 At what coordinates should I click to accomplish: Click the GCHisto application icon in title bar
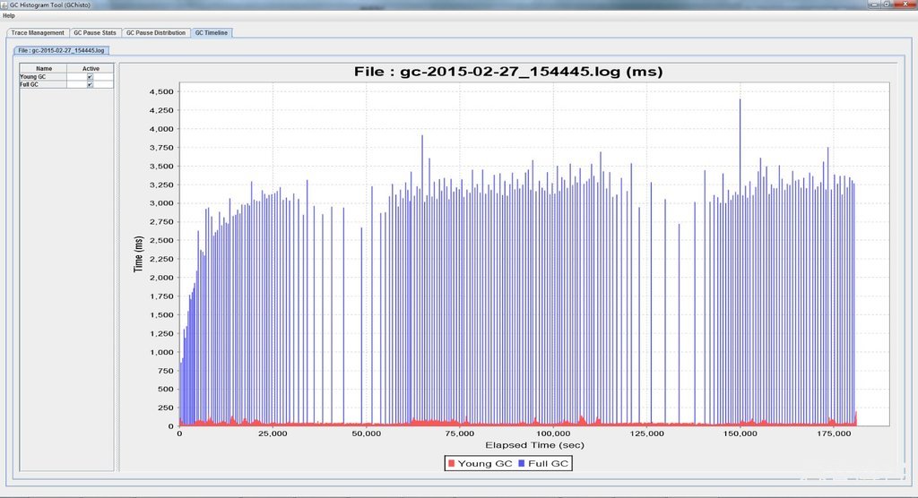[4, 4]
